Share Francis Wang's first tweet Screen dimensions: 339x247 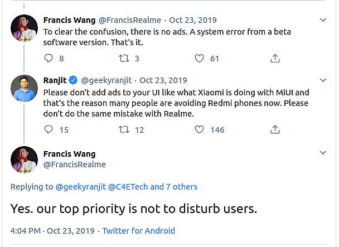274,59
